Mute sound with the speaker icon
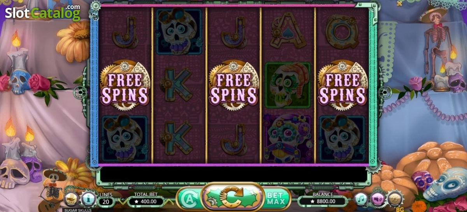The width and height of the screenshot is (467, 212). (378, 199)
